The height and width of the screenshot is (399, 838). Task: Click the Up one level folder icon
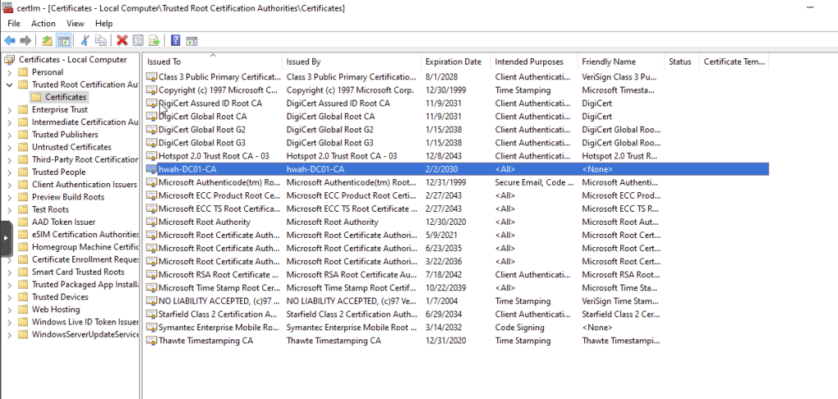47,40
